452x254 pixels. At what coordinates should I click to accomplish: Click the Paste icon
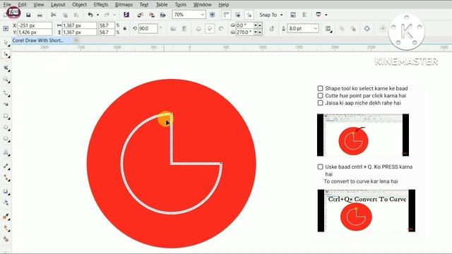pyautogui.click(x=76, y=15)
